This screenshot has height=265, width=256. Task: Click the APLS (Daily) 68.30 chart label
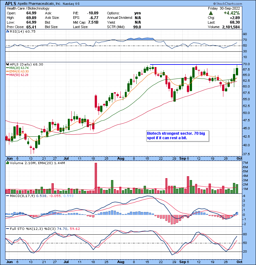[x=27, y=64]
